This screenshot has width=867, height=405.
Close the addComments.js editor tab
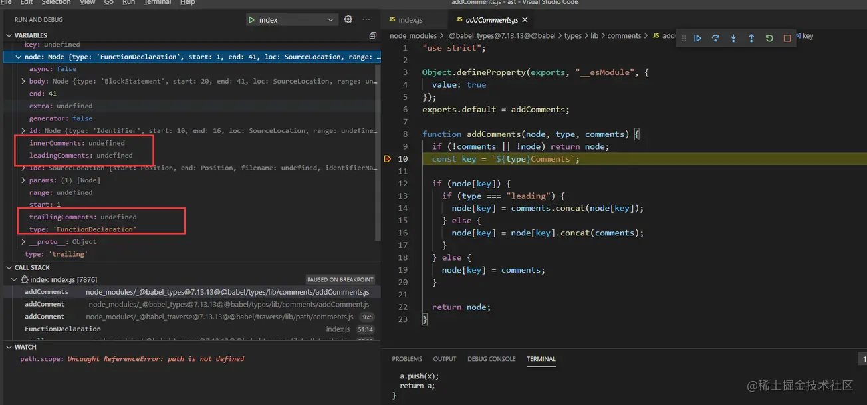coord(525,20)
